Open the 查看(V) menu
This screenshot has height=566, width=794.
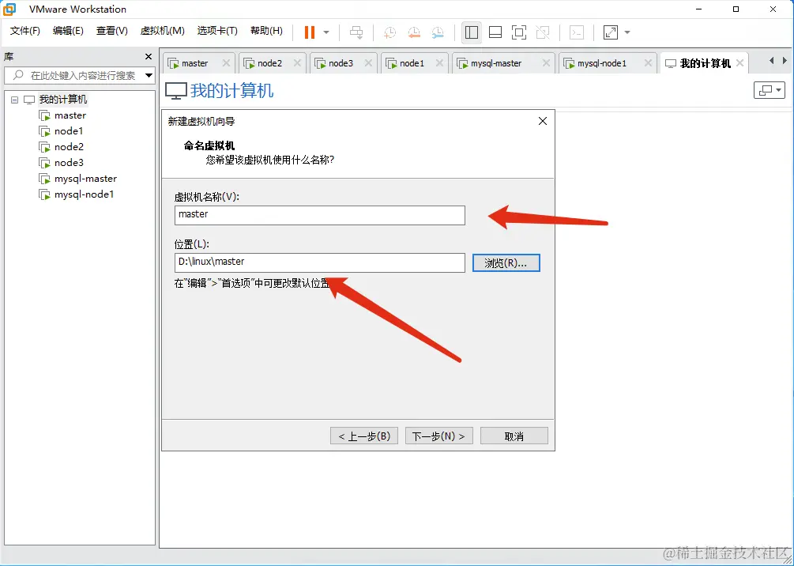(x=112, y=31)
